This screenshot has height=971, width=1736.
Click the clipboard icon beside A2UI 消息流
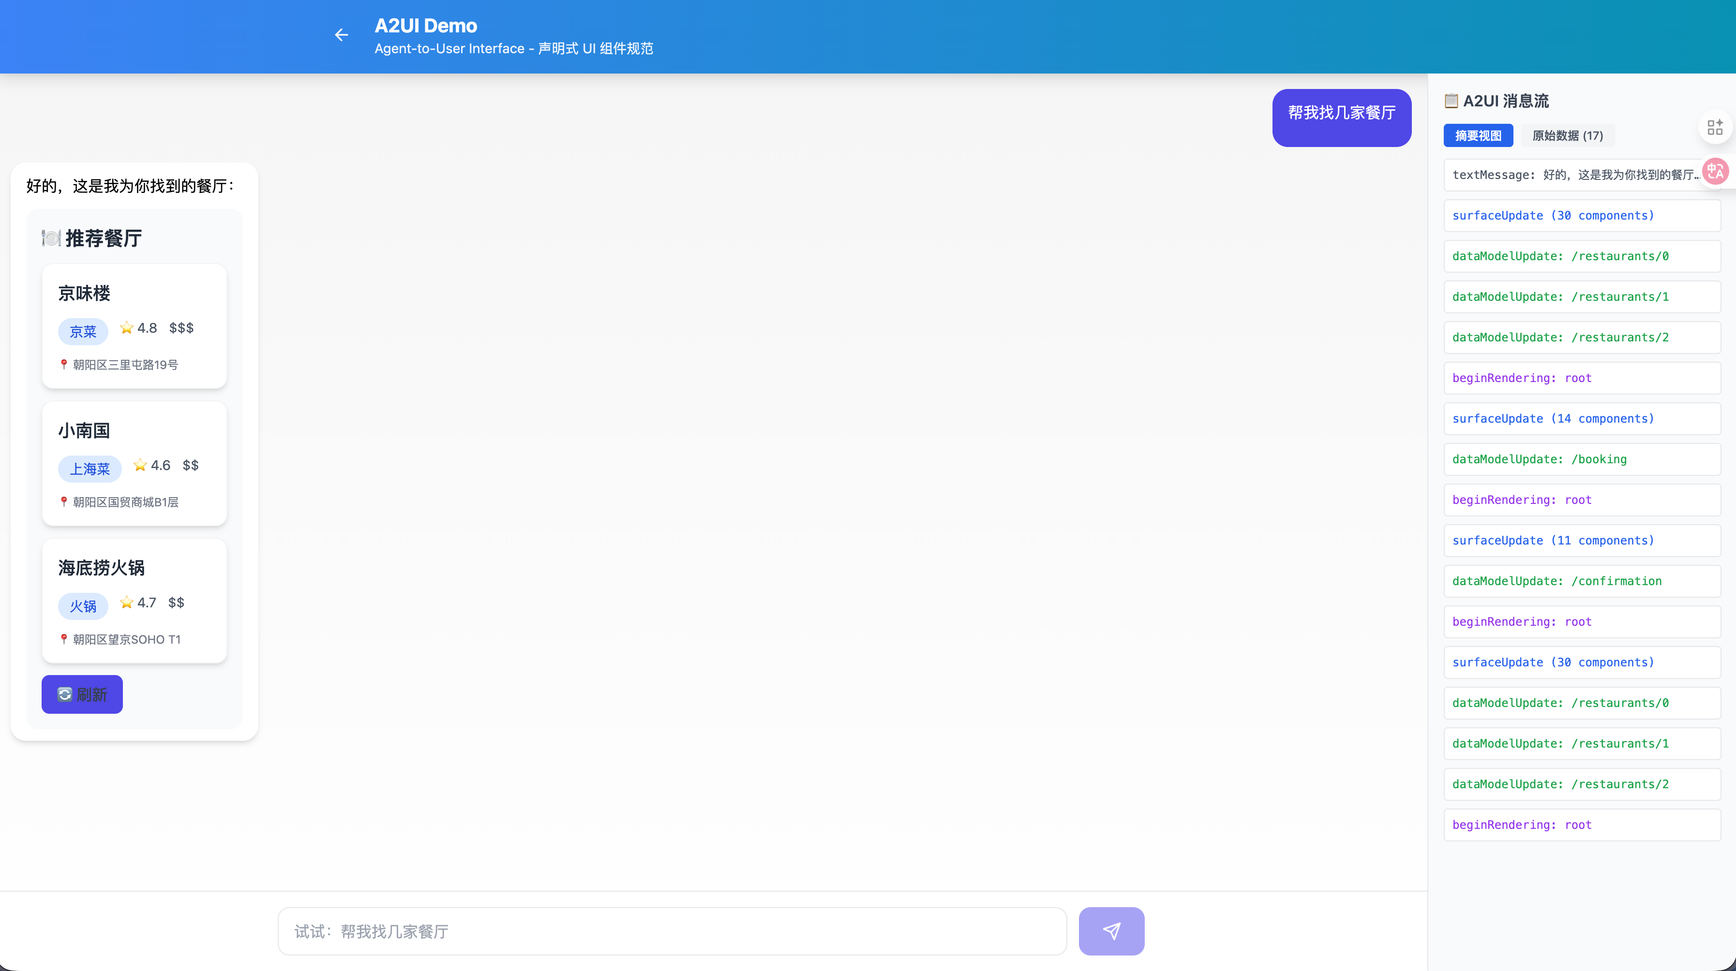click(x=1451, y=101)
